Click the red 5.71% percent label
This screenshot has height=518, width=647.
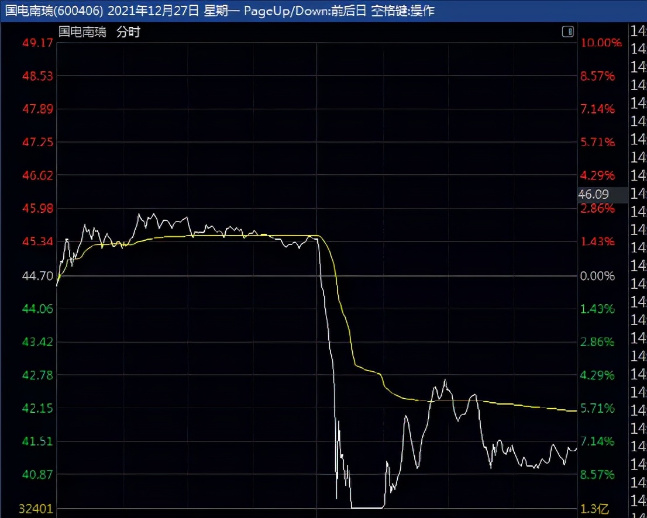coord(597,142)
